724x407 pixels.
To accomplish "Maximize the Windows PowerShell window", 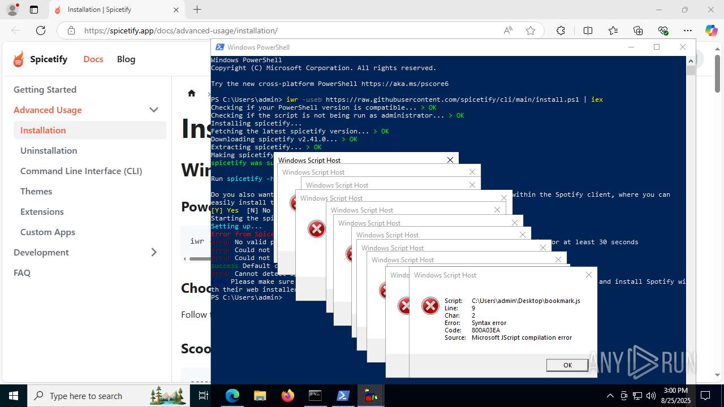I will [657, 47].
